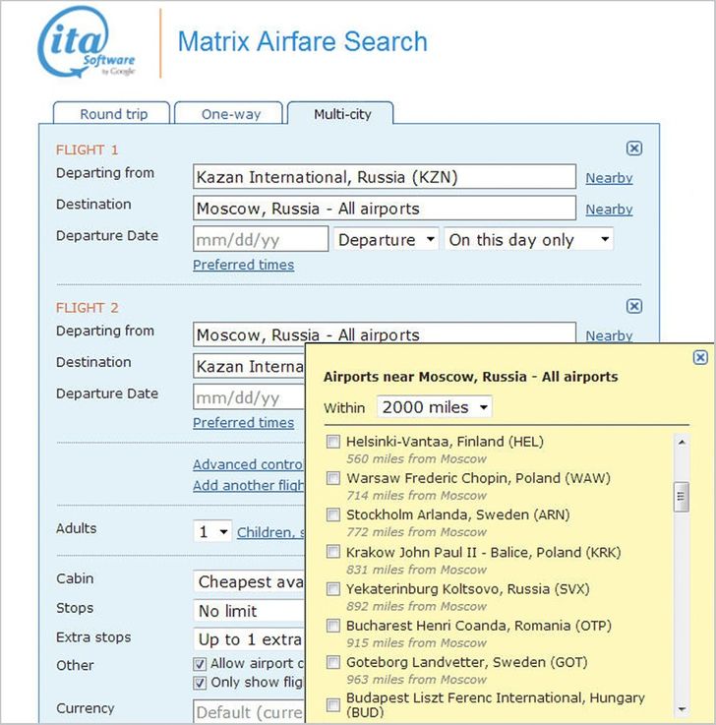This screenshot has height=725, width=716.
Task: Open the Adults count dropdown
Action: tap(213, 531)
